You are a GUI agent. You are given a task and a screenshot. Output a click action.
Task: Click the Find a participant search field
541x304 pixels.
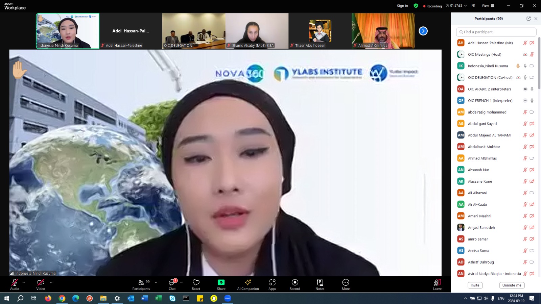496,32
